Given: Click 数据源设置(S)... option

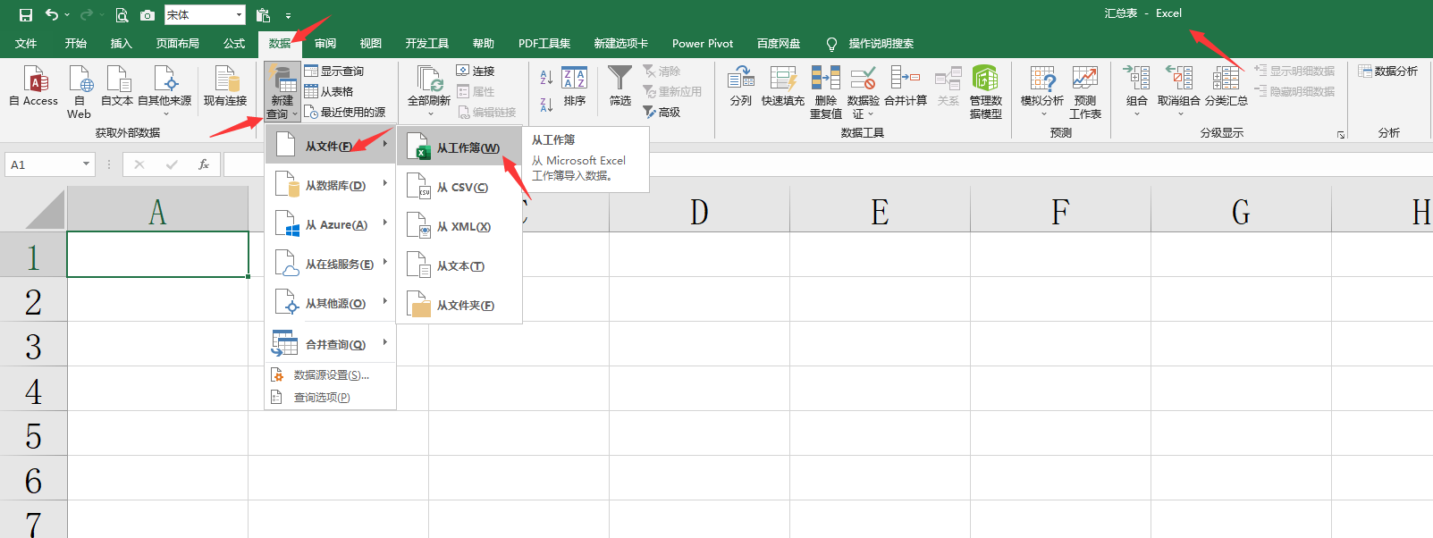Looking at the screenshot, I should tap(331, 374).
